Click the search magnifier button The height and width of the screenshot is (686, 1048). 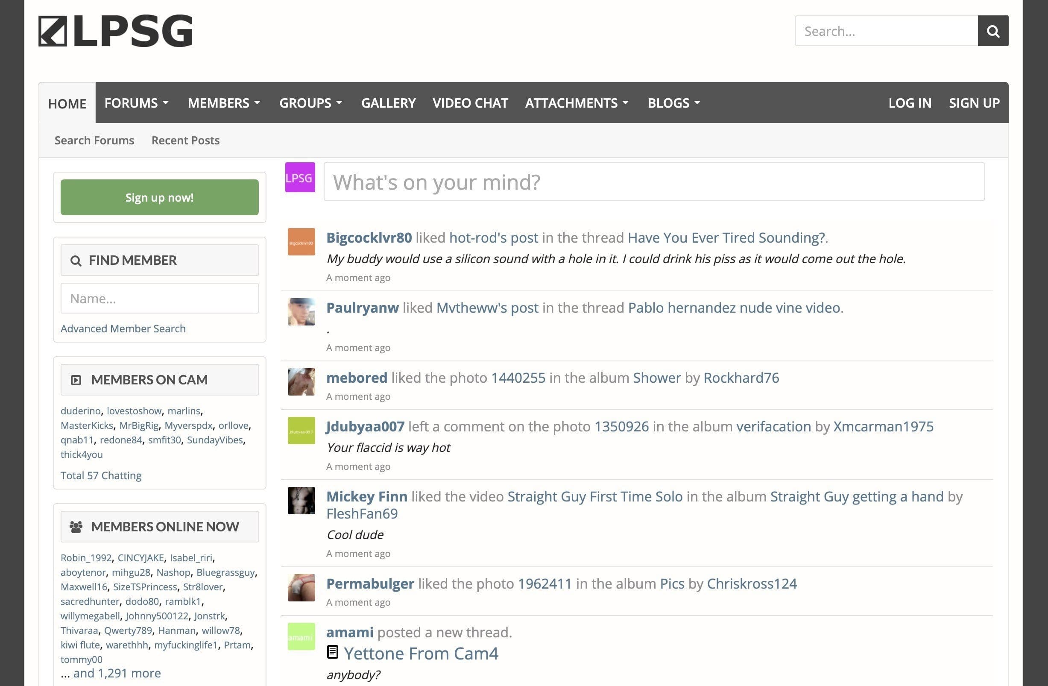pyautogui.click(x=992, y=31)
